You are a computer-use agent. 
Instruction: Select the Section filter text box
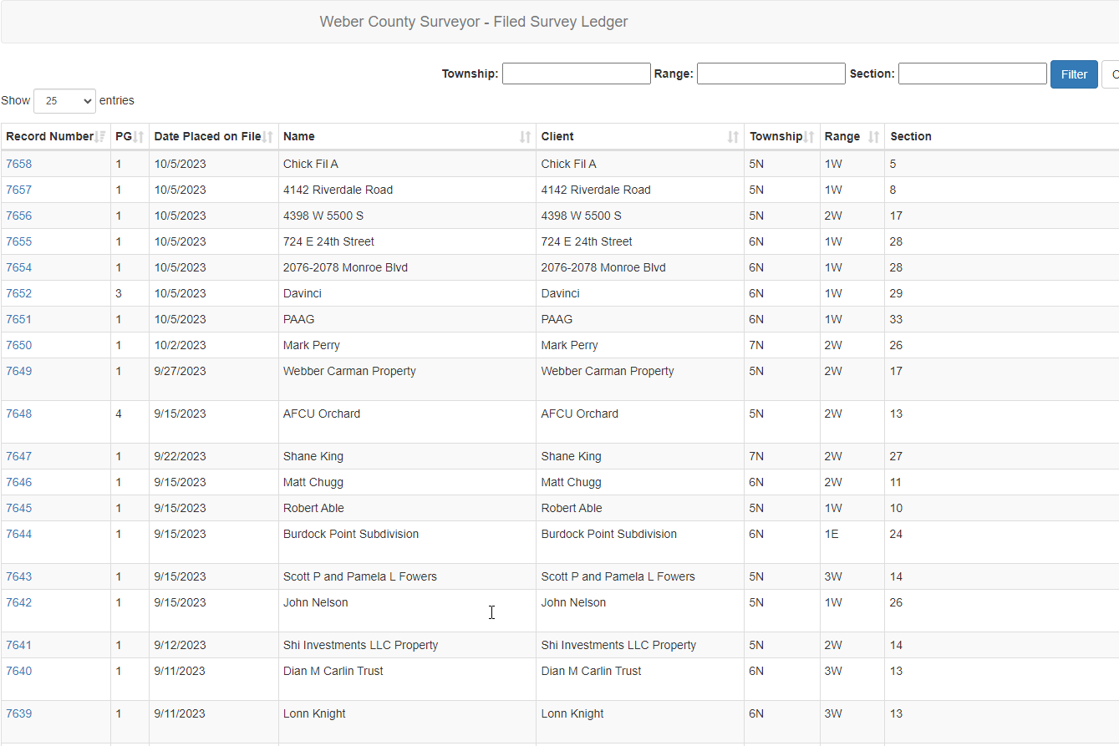972,74
